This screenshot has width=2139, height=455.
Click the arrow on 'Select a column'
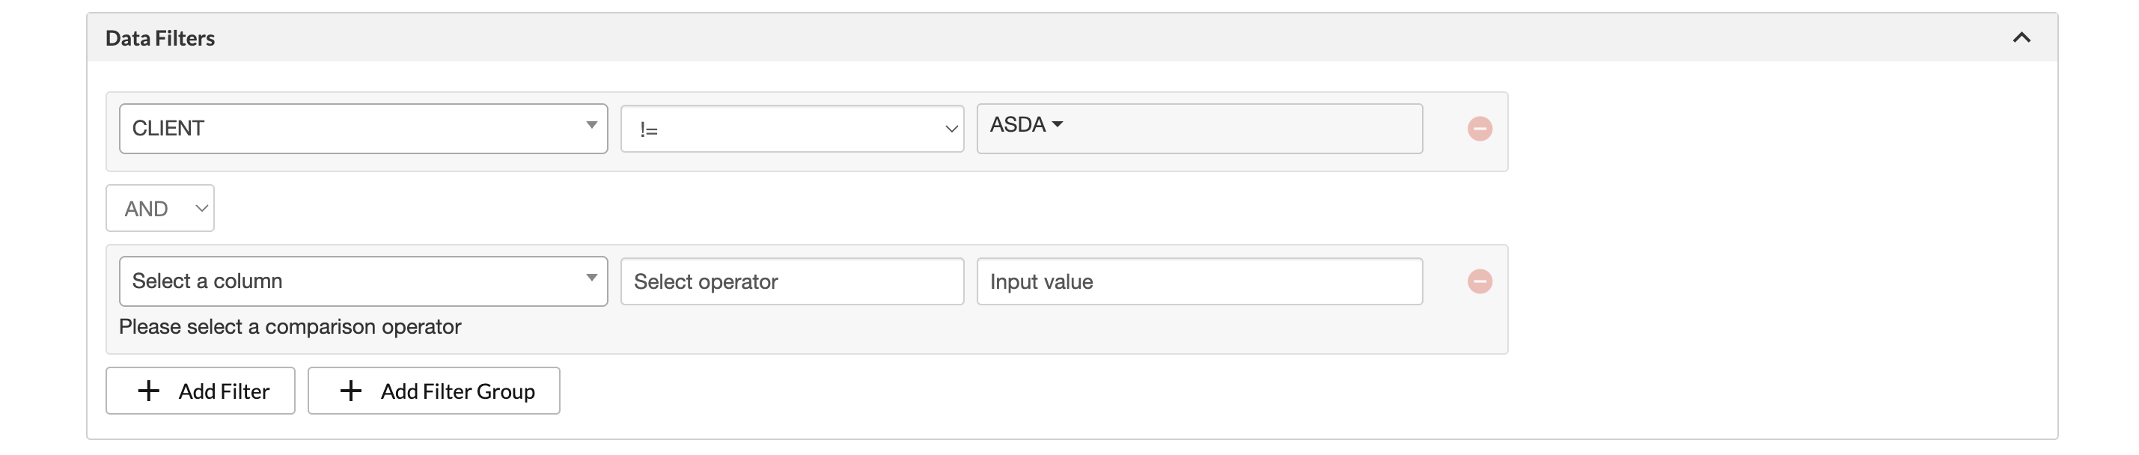591,278
